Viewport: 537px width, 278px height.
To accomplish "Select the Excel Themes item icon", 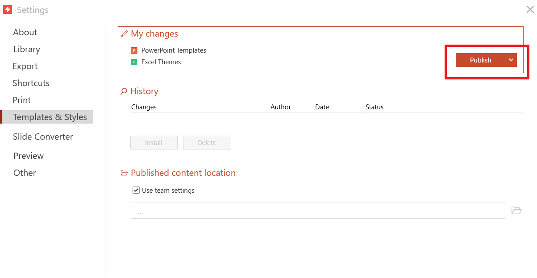I will (134, 62).
